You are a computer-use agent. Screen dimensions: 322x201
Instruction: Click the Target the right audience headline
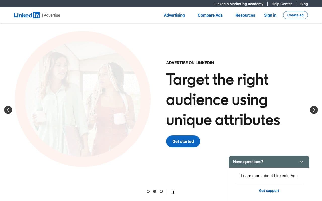[x=223, y=99]
